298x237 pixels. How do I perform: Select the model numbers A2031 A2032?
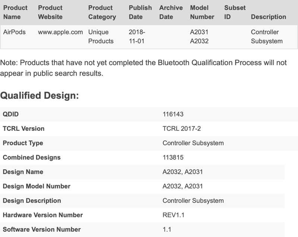(199, 37)
